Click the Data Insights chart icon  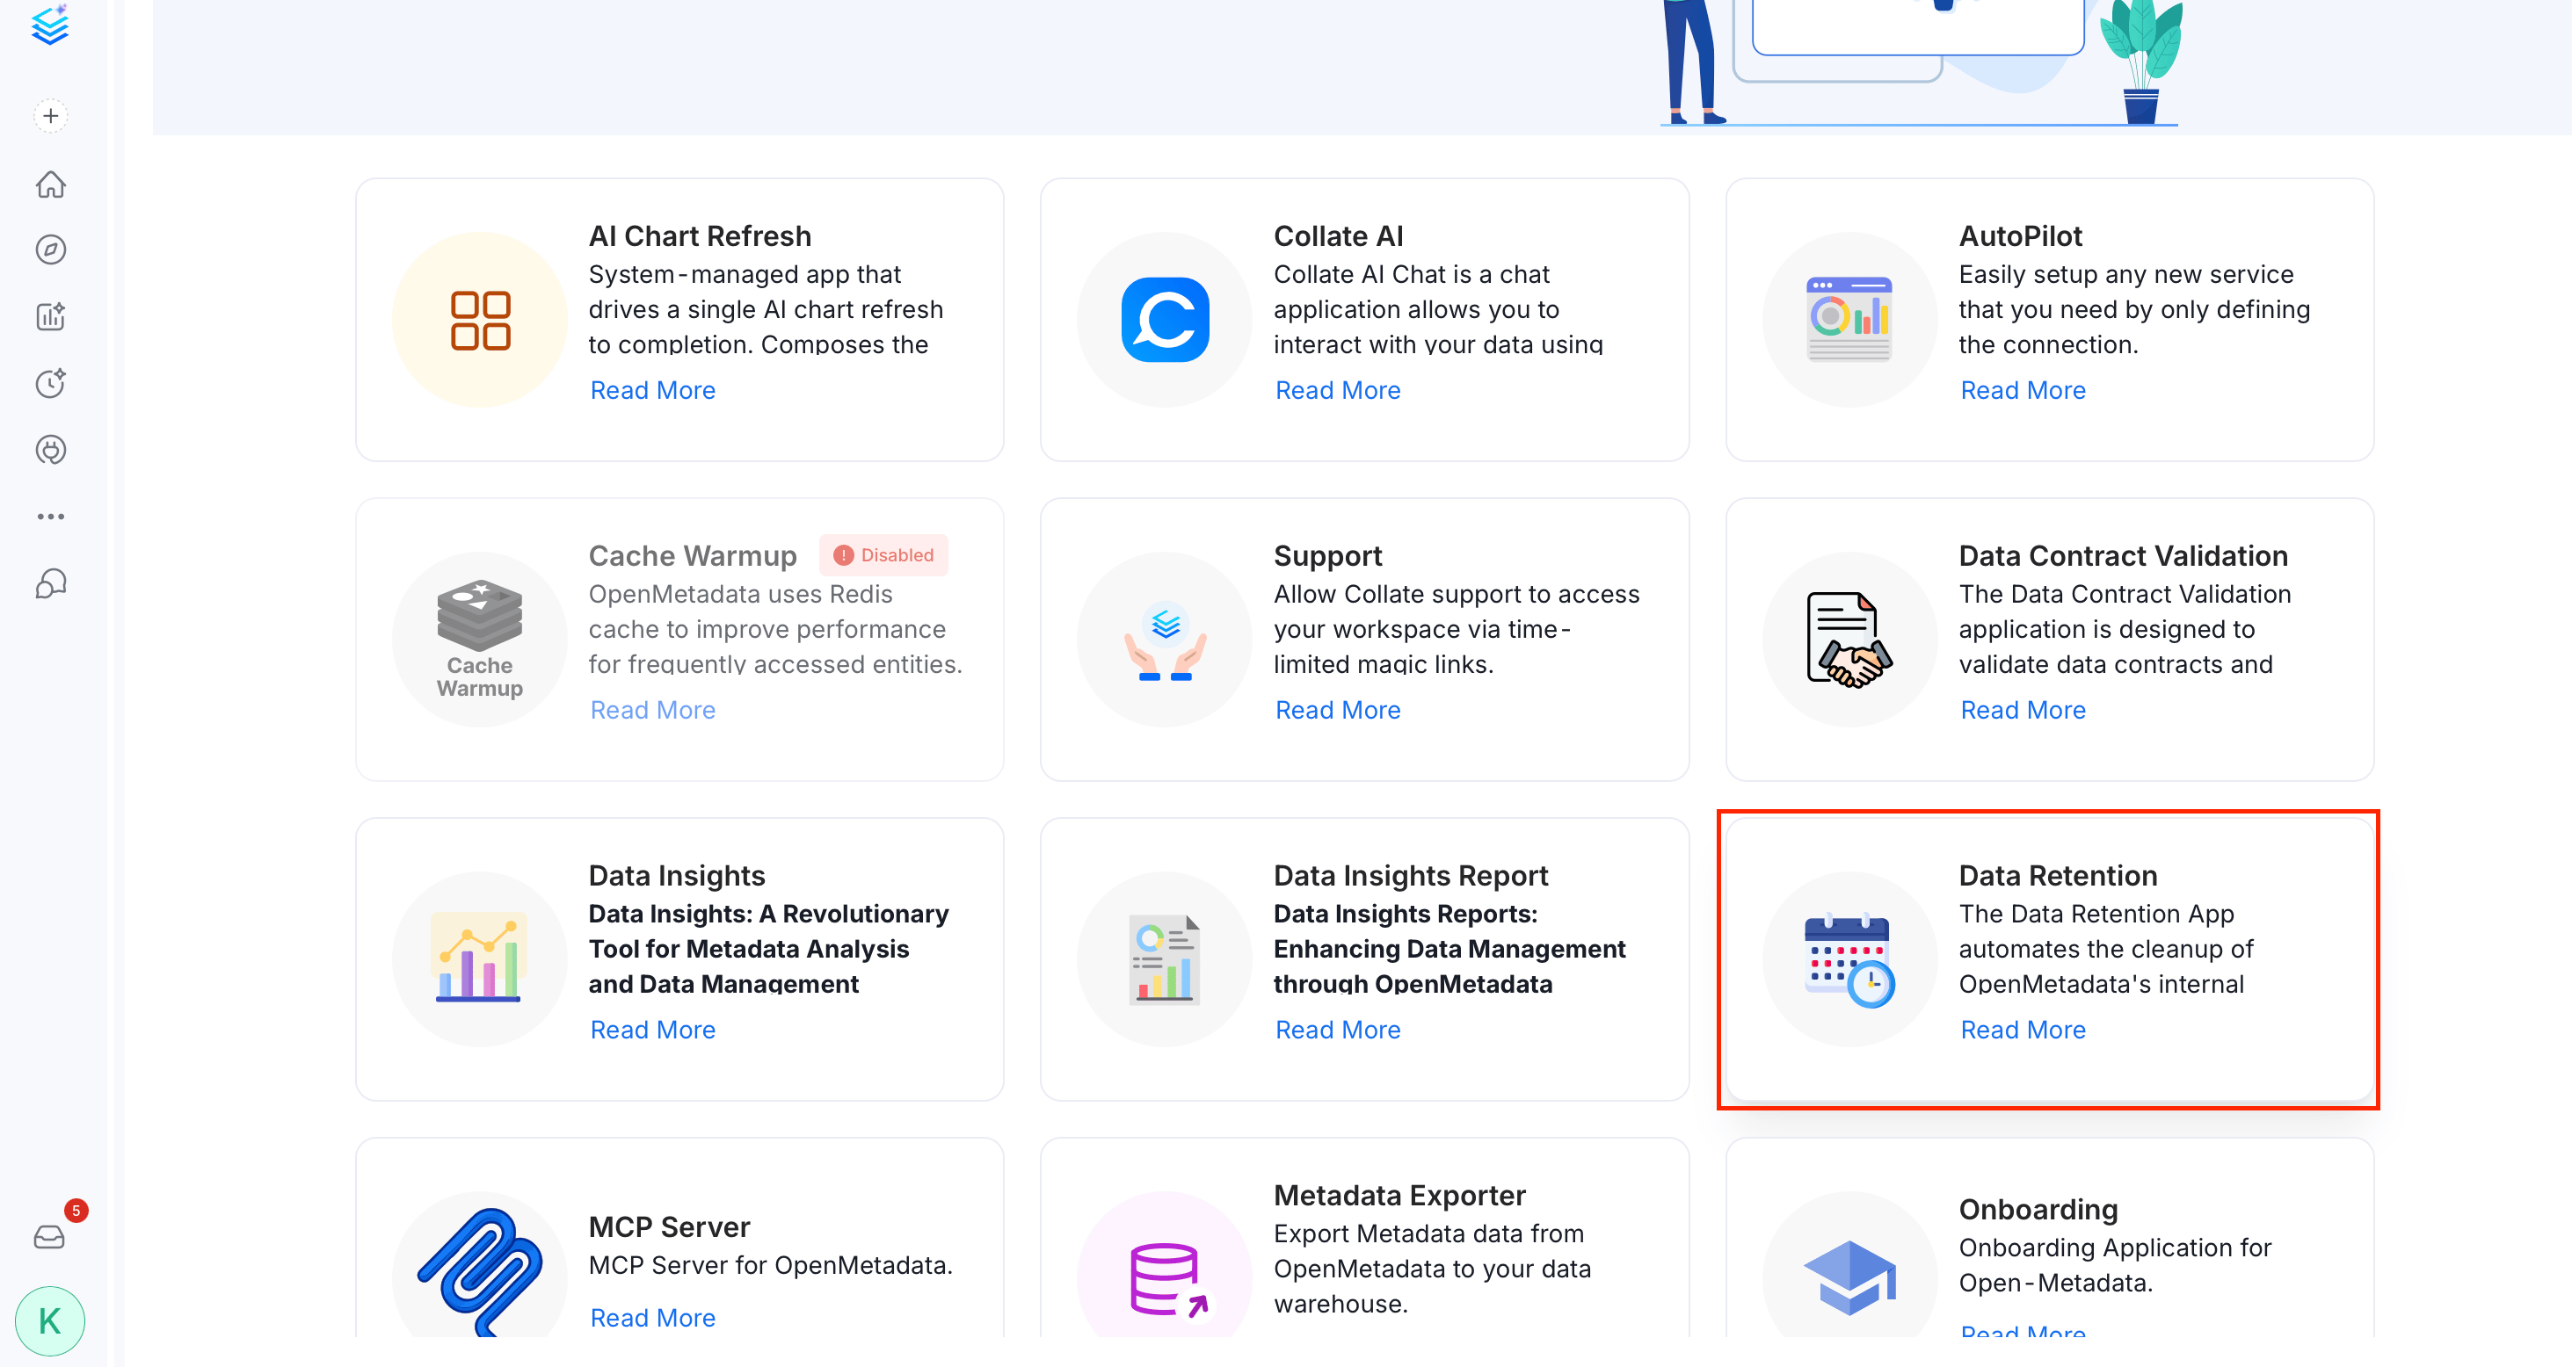(x=480, y=958)
